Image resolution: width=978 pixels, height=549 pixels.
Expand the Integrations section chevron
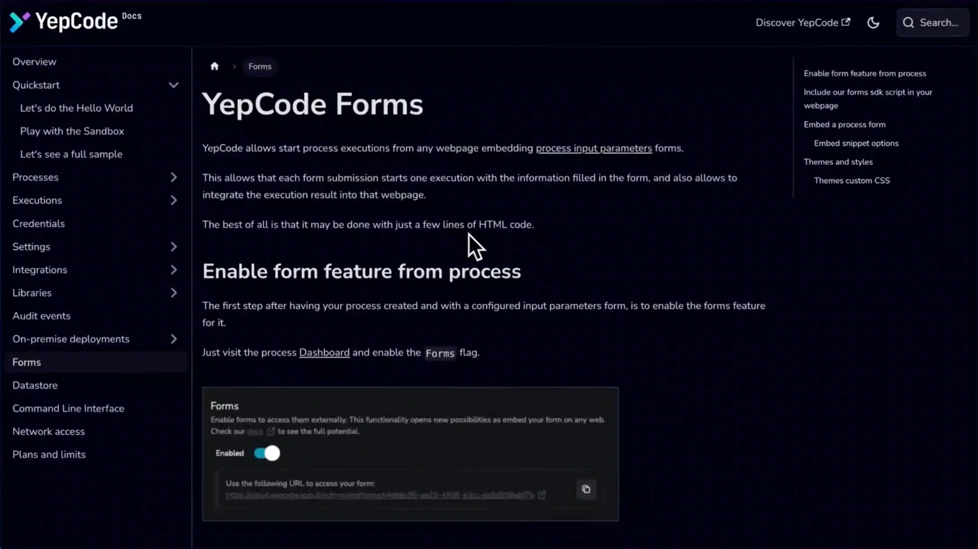pyautogui.click(x=173, y=270)
